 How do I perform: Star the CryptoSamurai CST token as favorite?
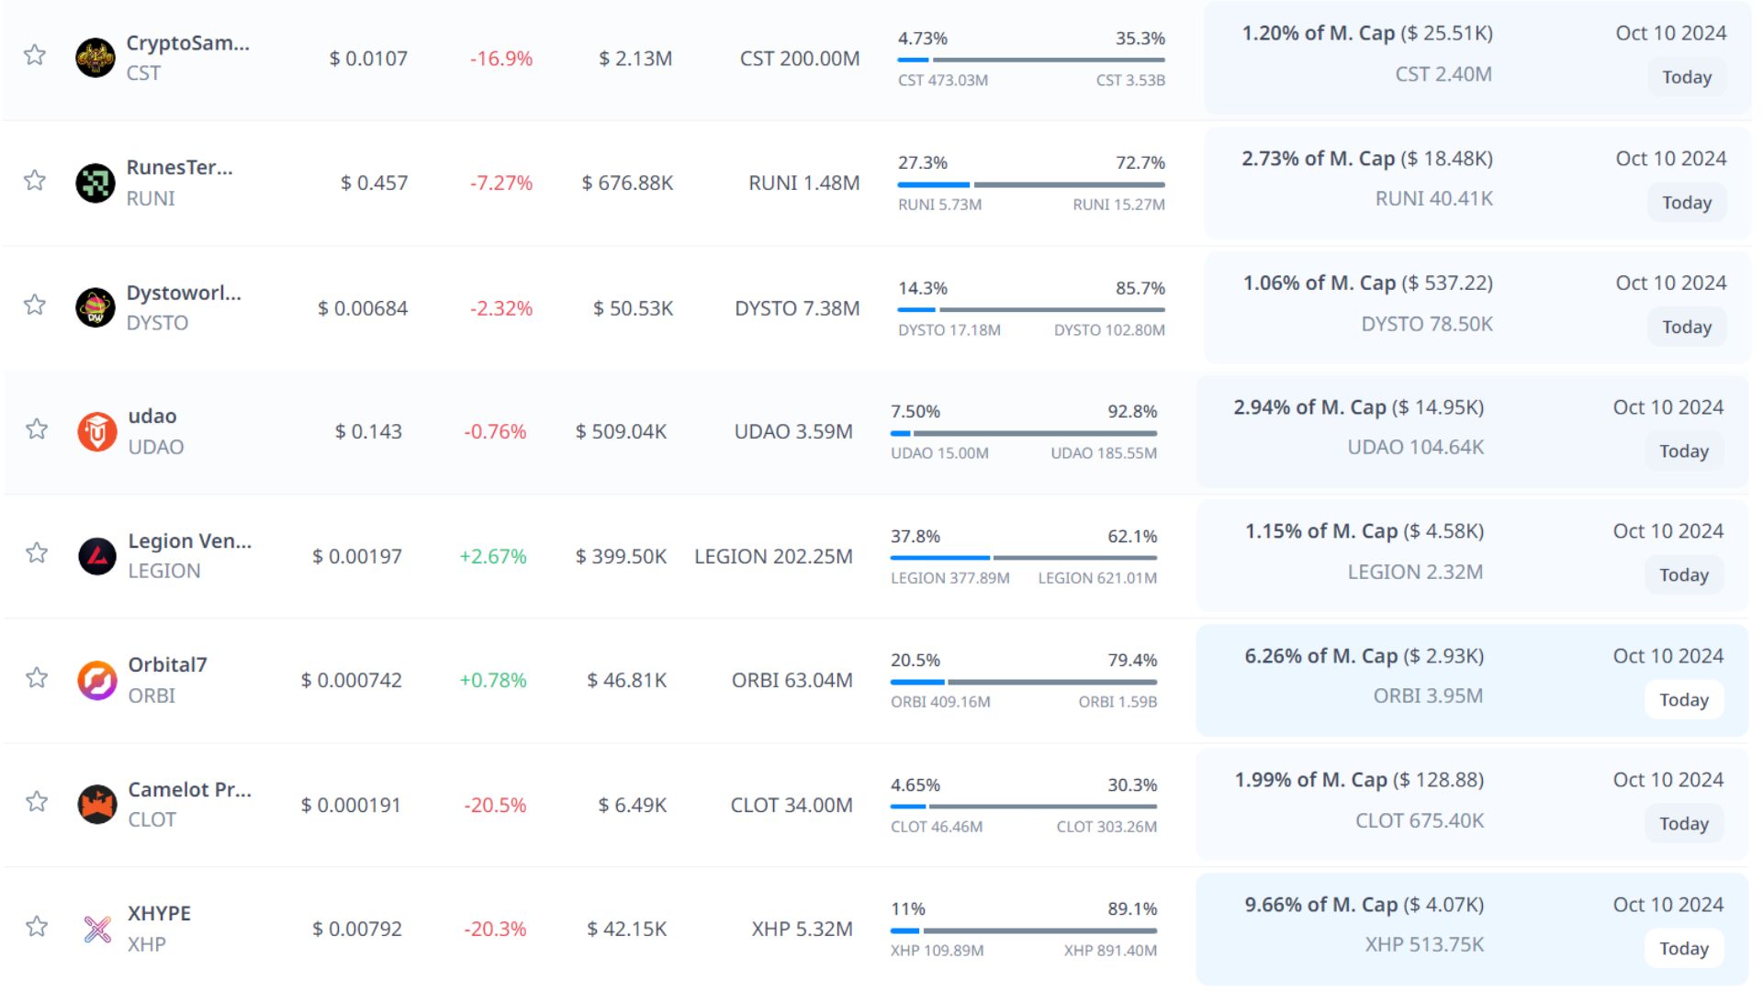pyautogui.click(x=35, y=55)
